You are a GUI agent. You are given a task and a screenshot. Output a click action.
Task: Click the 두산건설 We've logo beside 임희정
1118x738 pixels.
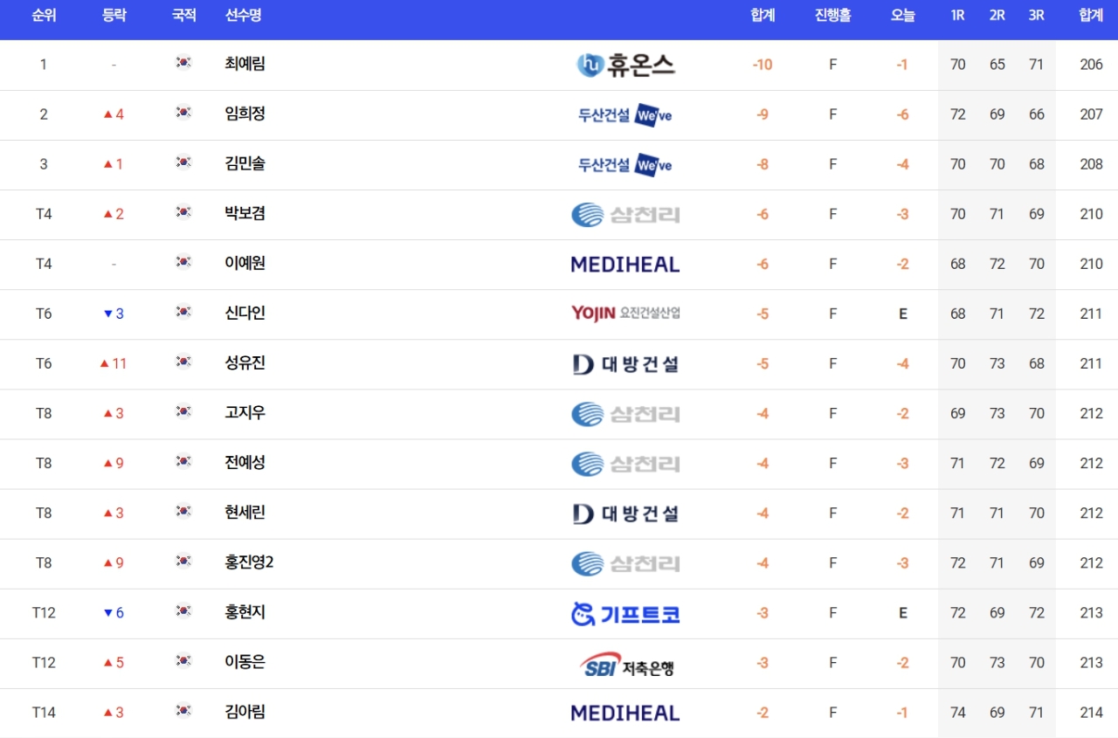pos(625,115)
